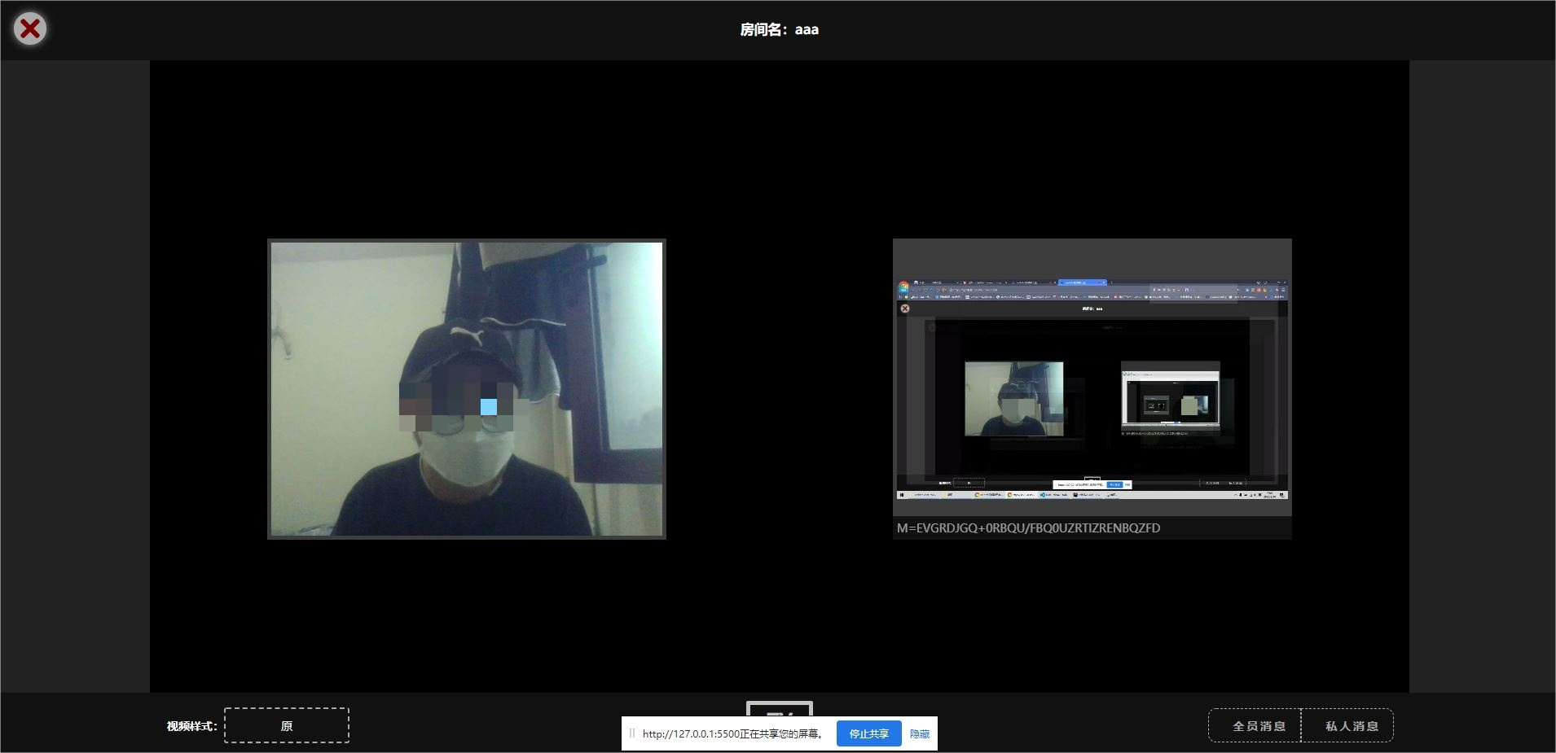Image resolution: width=1556 pixels, height=753 pixels.
Task: Click the room name aaa in the header
Action: [x=807, y=29]
